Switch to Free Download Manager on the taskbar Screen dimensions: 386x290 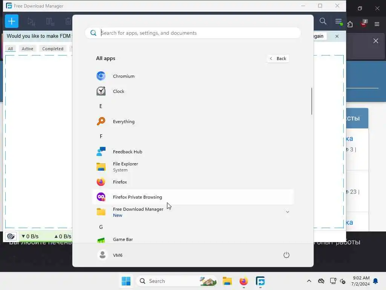click(260, 281)
